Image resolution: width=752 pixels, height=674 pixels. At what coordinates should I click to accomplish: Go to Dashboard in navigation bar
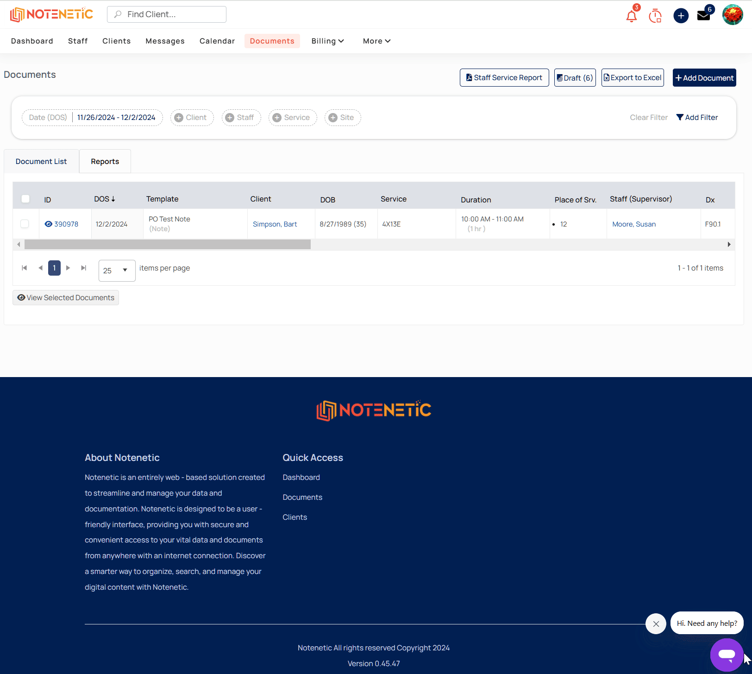pos(32,41)
